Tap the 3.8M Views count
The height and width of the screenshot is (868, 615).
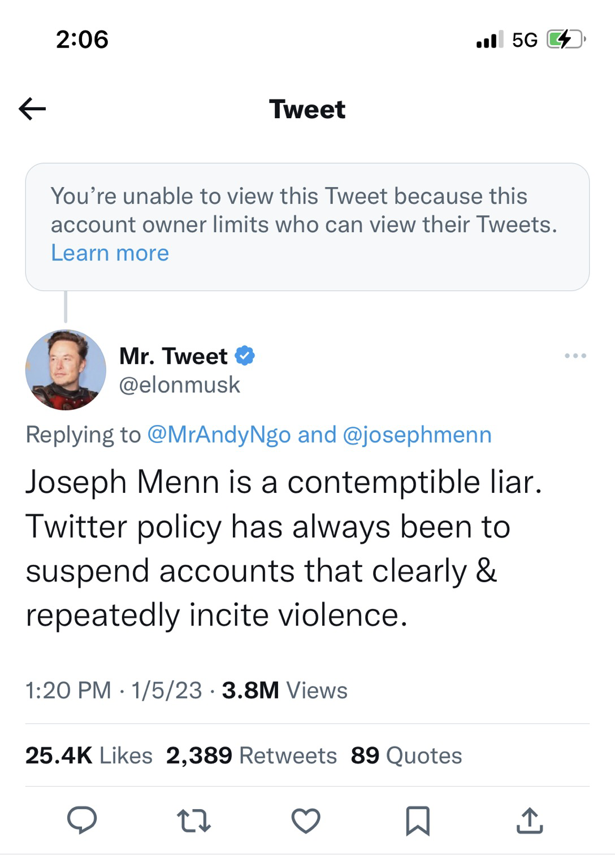[x=284, y=690]
